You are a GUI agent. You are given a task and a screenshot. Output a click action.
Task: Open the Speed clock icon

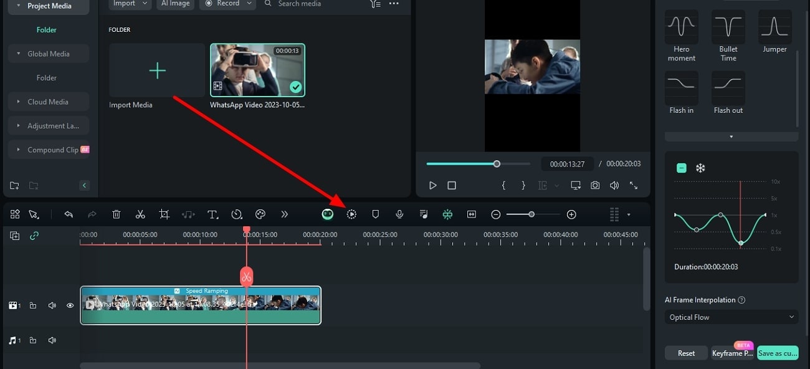237,214
